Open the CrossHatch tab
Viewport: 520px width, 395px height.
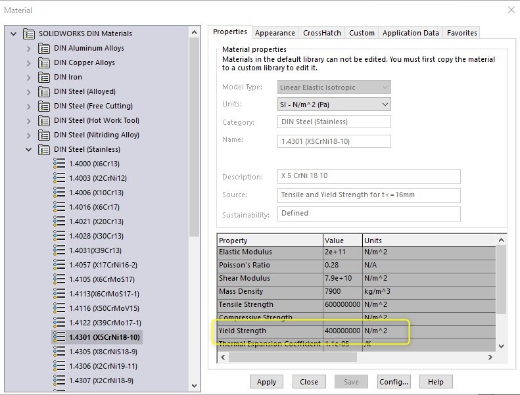coord(322,33)
